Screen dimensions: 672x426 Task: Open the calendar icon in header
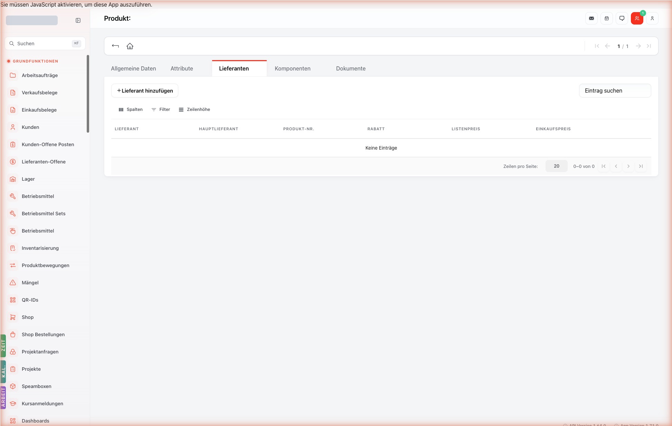point(607,18)
